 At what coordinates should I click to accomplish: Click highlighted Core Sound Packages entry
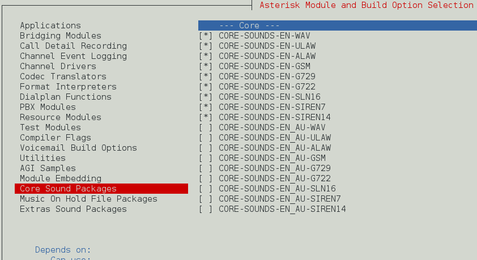point(101,189)
